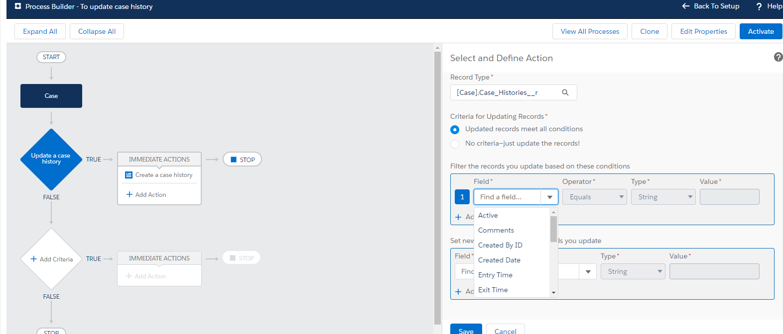Click the filter Value input field

(x=729, y=197)
